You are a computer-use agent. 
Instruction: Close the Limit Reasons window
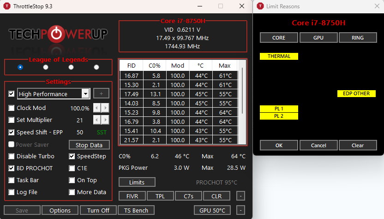[377, 6]
